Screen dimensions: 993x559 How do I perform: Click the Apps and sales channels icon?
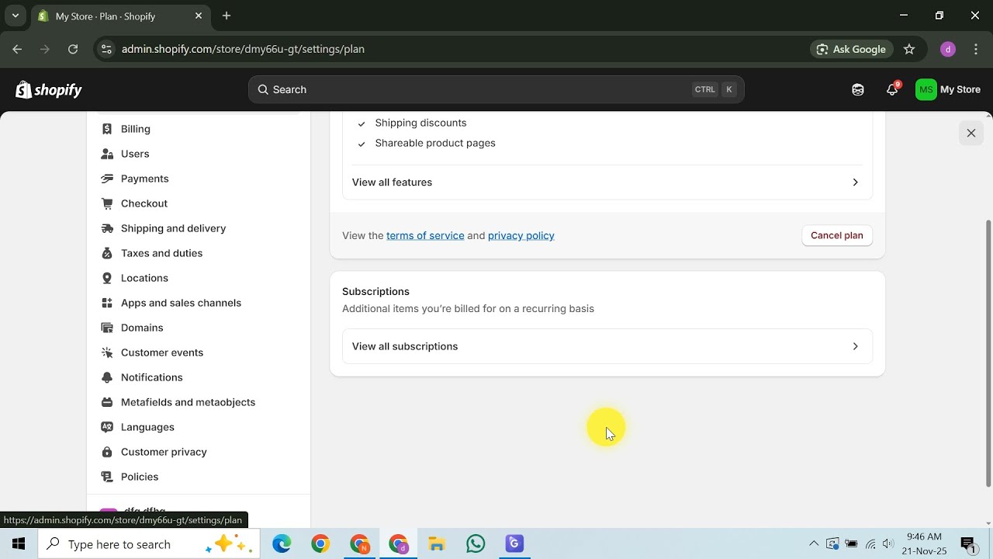[107, 303]
